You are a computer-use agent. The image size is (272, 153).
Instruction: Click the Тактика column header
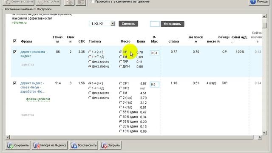point(95,41)
